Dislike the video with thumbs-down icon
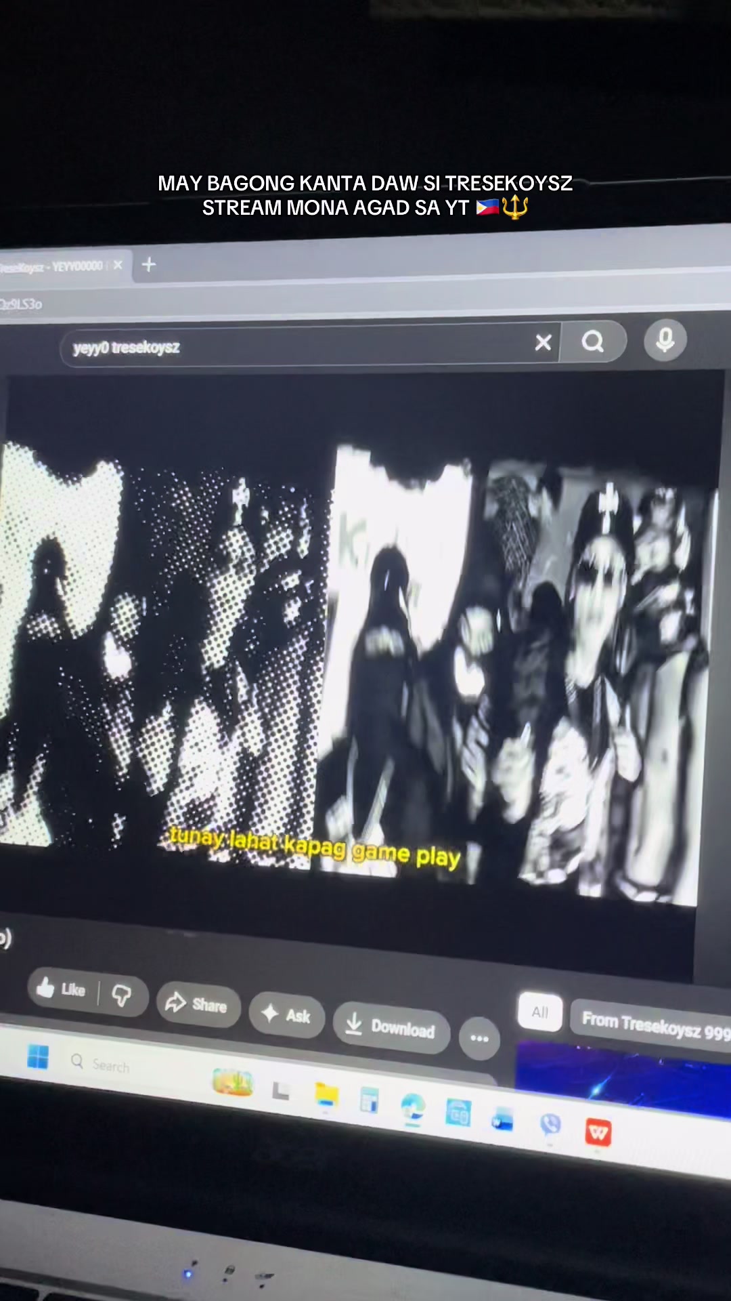 (x=123, y=995)
